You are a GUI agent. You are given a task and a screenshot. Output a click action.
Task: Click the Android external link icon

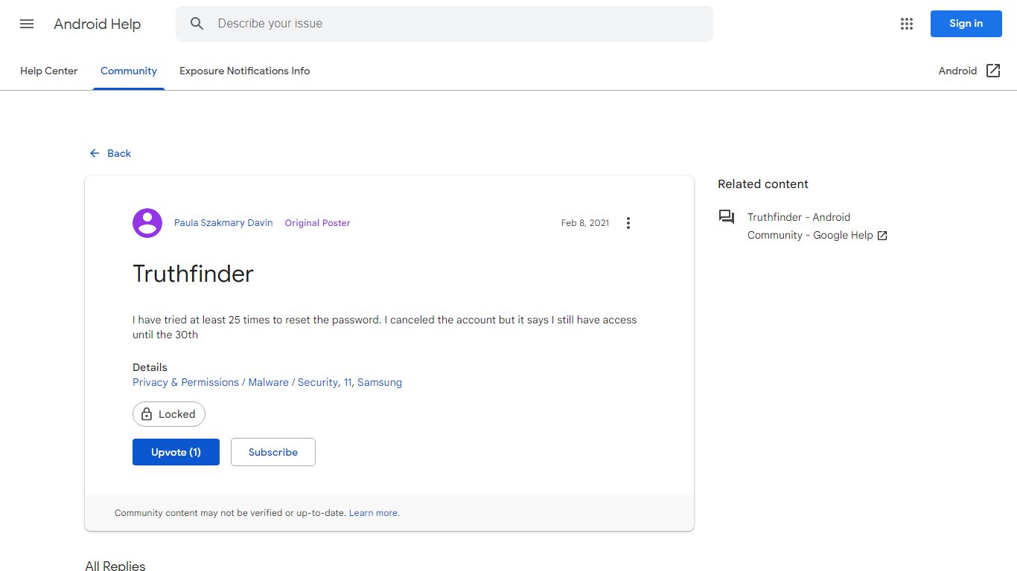(x=993, y=71)
